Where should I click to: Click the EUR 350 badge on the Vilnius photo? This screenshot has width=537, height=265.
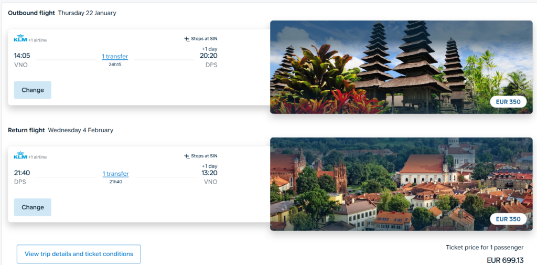pyautogui.click(x=508, y=219)
